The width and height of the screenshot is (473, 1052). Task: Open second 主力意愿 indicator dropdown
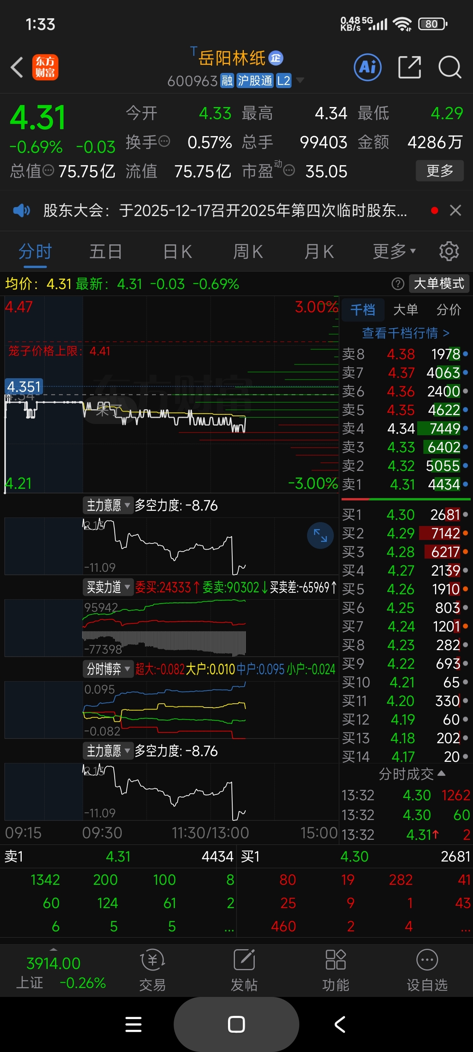(108, 751)
